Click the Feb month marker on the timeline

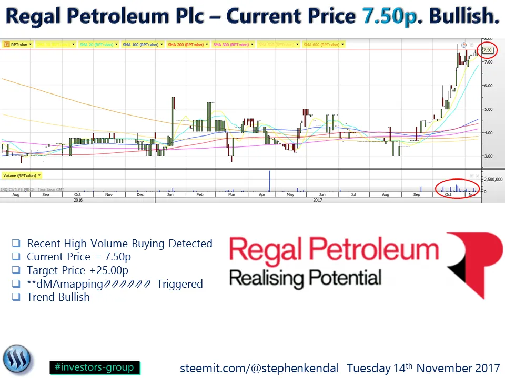click(200, 194)
